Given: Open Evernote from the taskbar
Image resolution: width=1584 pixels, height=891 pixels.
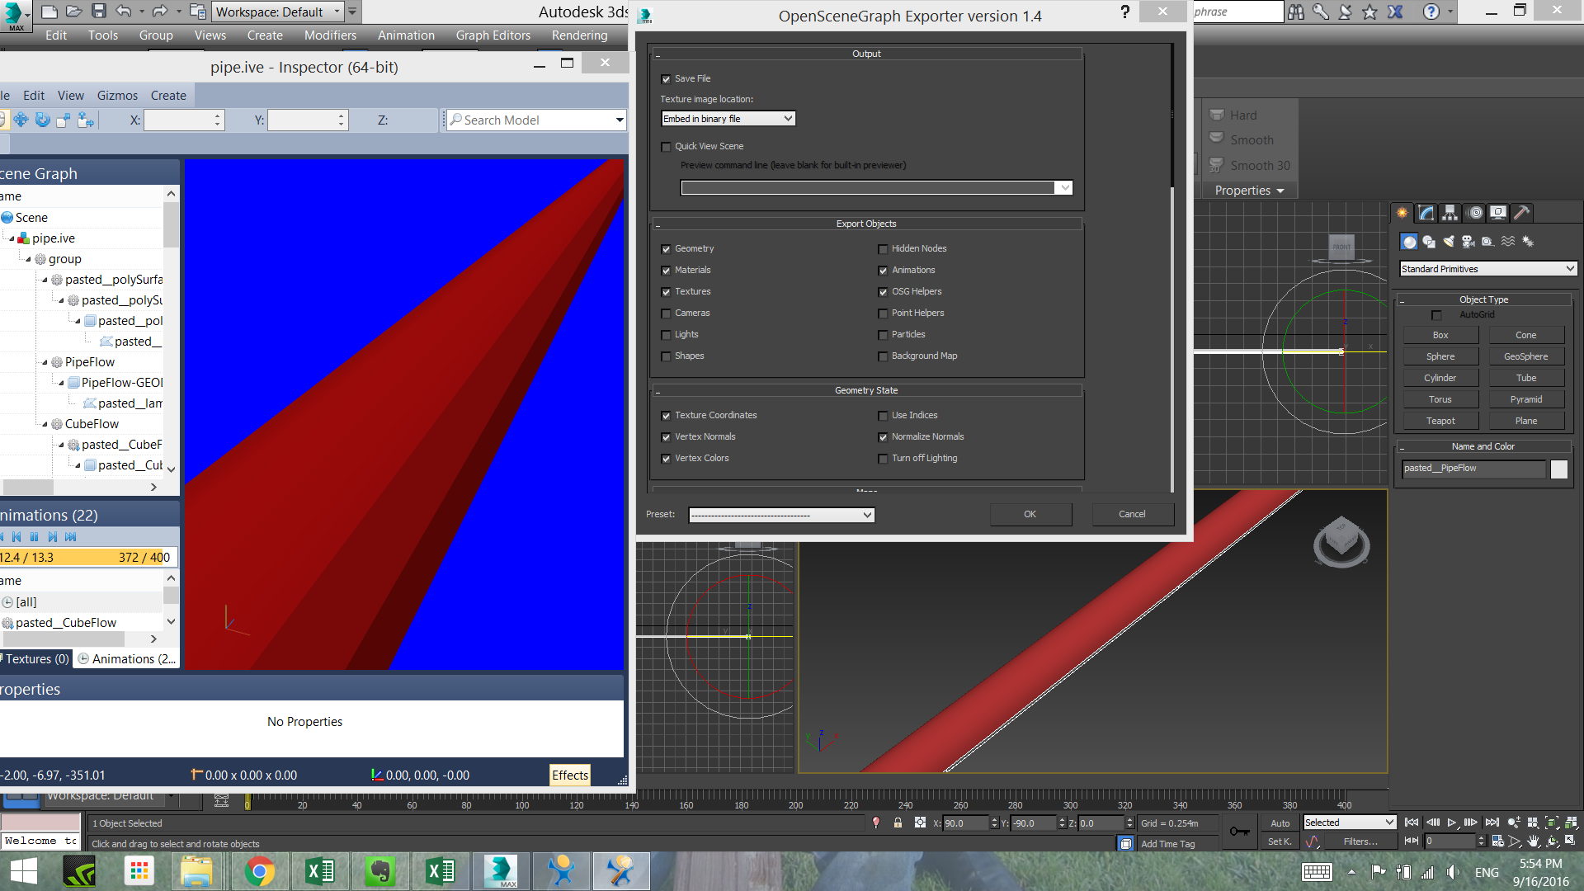Looking at the screenshot, I should tap(379, 871).
